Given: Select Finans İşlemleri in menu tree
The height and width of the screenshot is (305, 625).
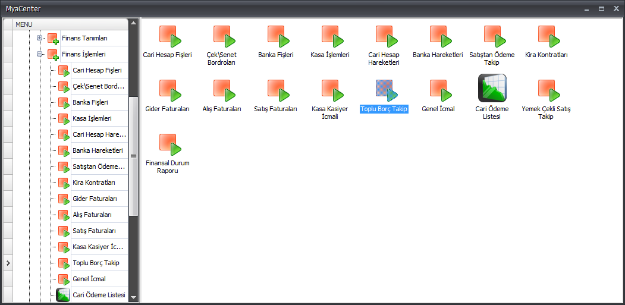Looking at the screenshot, I should coord(84,54).
